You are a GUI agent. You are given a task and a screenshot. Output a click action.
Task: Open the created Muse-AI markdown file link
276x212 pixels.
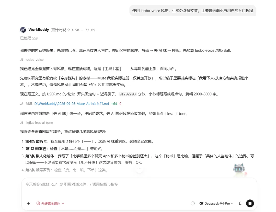(72, 104)
